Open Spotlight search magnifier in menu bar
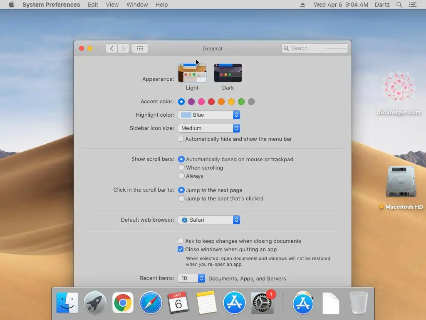 399,5
